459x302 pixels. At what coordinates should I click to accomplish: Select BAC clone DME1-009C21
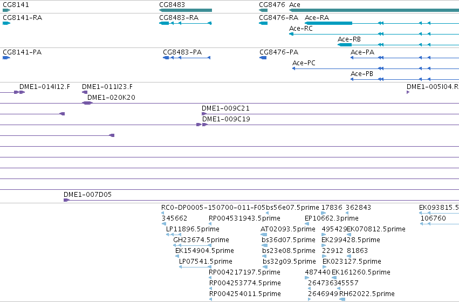pos(225,108)
